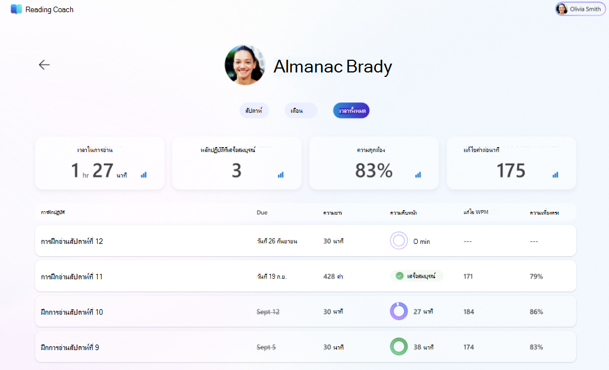Open the Olivia Smith profile button
This screenshot has height=370, width=609.
click(580, 9)
